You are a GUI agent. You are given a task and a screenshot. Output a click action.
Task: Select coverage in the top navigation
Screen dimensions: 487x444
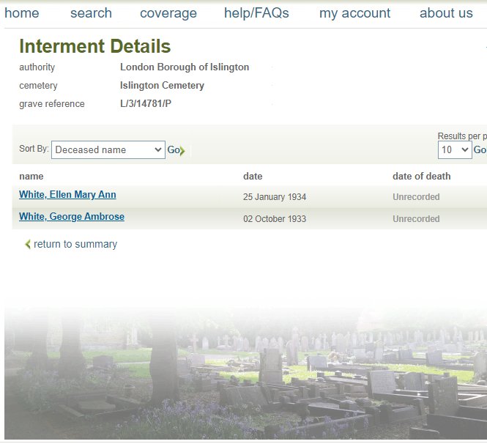click(168, 13)
